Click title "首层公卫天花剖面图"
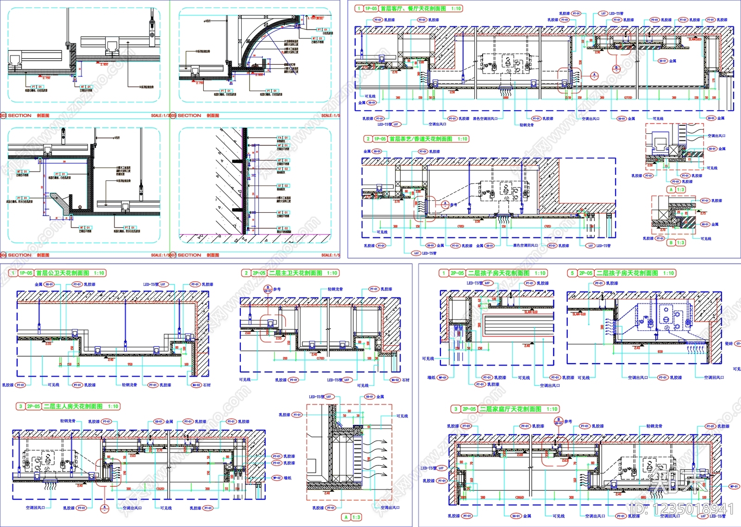Image resolution: width=741 pixels, height=527 pixels. 63,273
